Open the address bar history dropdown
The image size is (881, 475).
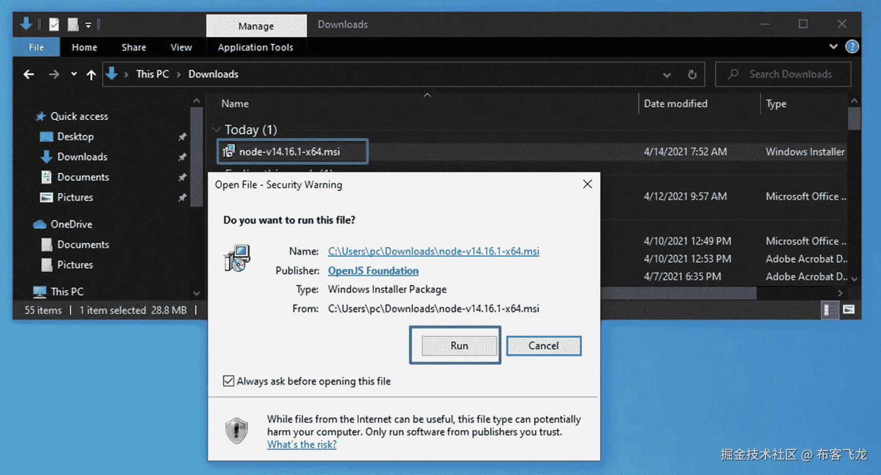pos(667,75)
